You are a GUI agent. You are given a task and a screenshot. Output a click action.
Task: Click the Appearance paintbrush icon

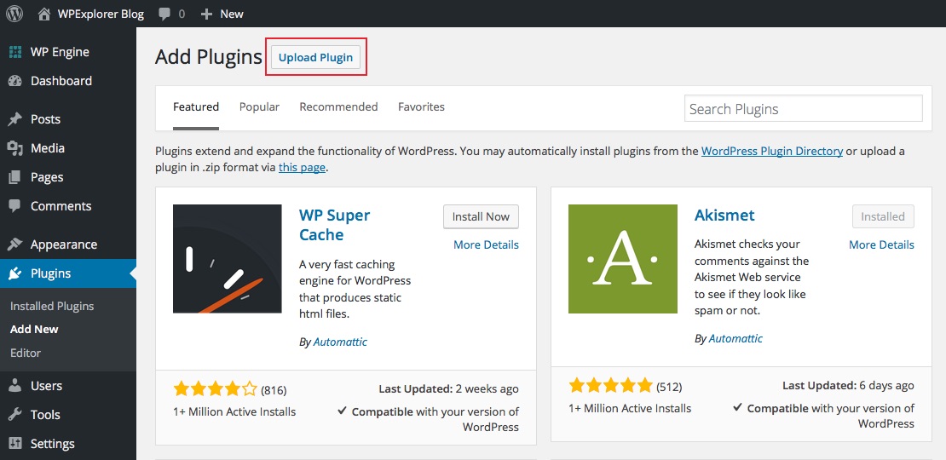tap(15, 244)
